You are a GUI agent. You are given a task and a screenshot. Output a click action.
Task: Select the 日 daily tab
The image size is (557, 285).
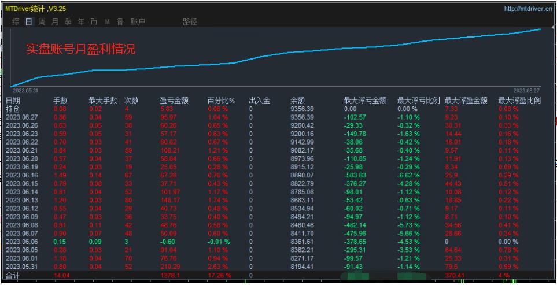coord(29,22)
